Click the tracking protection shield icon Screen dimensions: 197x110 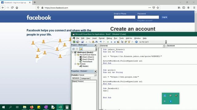(x=38, y=8)
